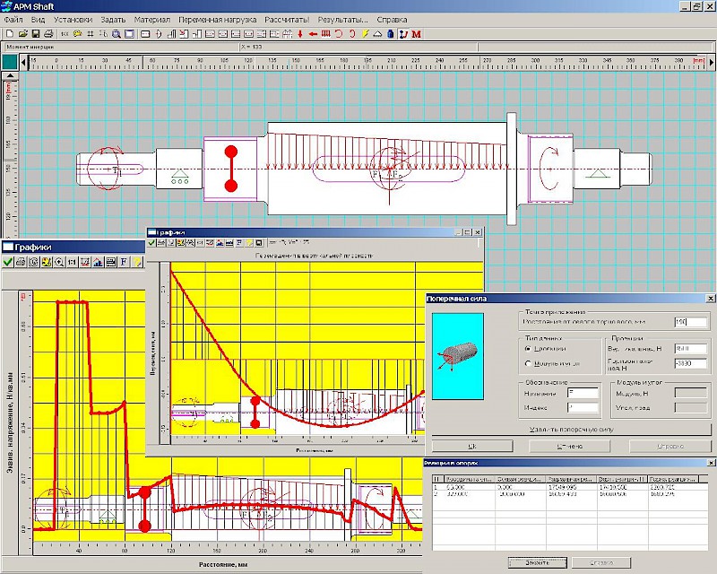The width and height of the screenshot is (717, 574).
Task: Click the F icon in small Графики toolbar
Action: [x=239, y=242]
